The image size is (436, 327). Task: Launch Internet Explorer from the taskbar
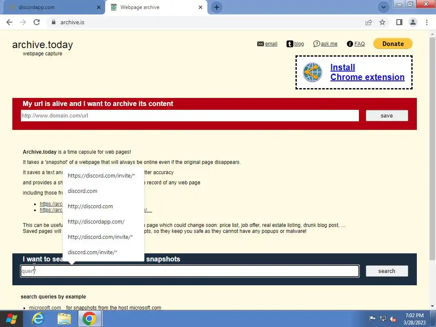tap(38, 319)
